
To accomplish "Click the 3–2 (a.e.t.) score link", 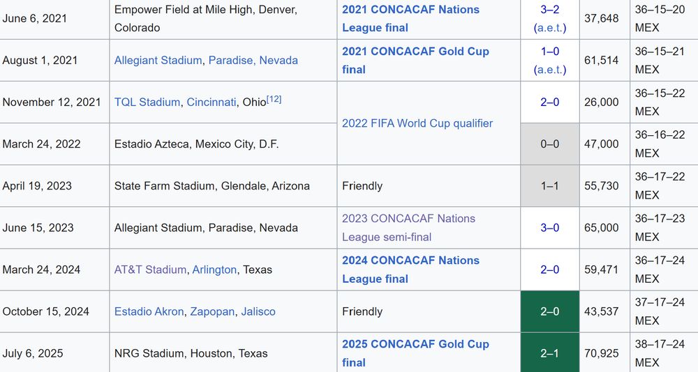I will [550, 19].
